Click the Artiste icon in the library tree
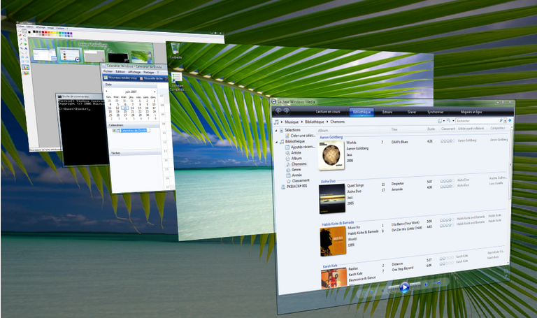The image size is (537, 318). 287,153
